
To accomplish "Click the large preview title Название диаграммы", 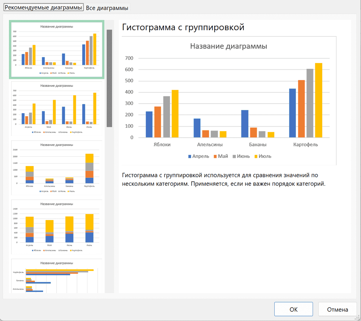I will point(229,46).
